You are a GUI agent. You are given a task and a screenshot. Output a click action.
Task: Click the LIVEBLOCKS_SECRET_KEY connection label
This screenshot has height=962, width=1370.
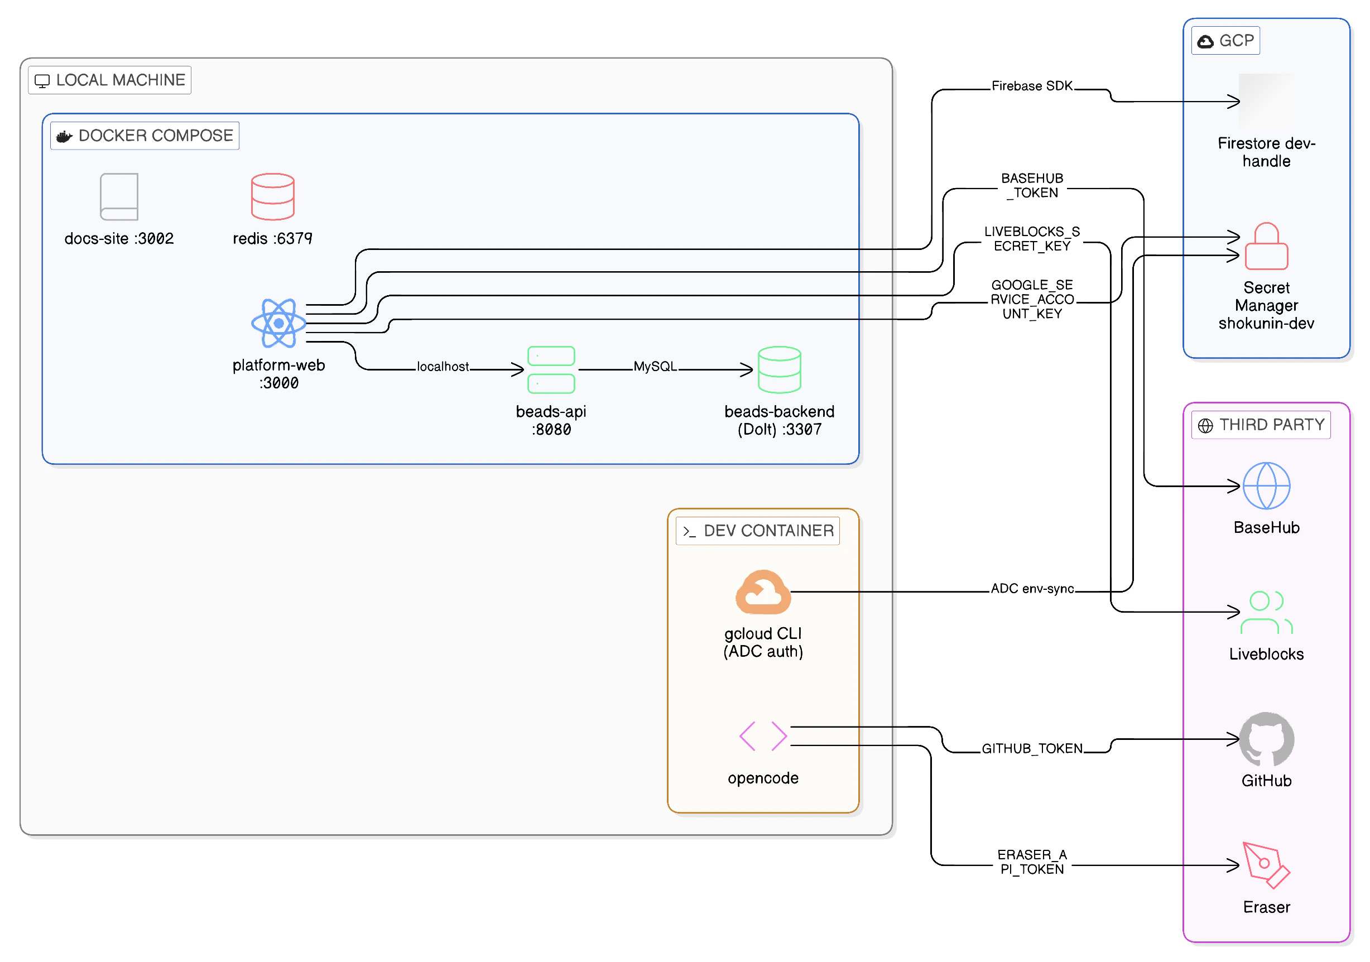coord(1032,239)
